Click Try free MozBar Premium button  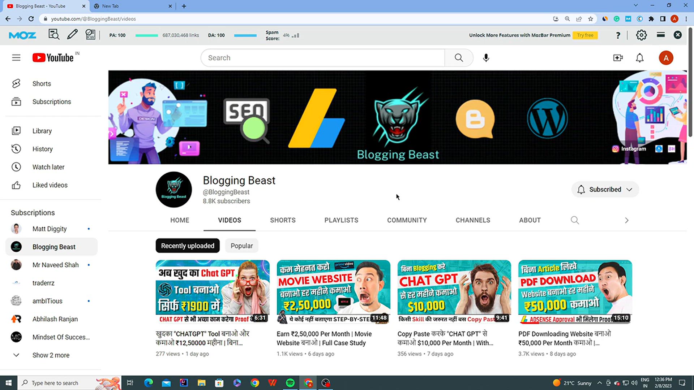point(585,35)
